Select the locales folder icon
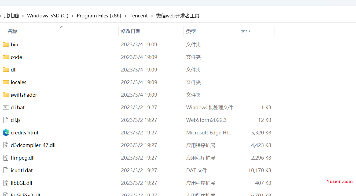This screenshot has width=356, height=196. (x=6, y=82)
